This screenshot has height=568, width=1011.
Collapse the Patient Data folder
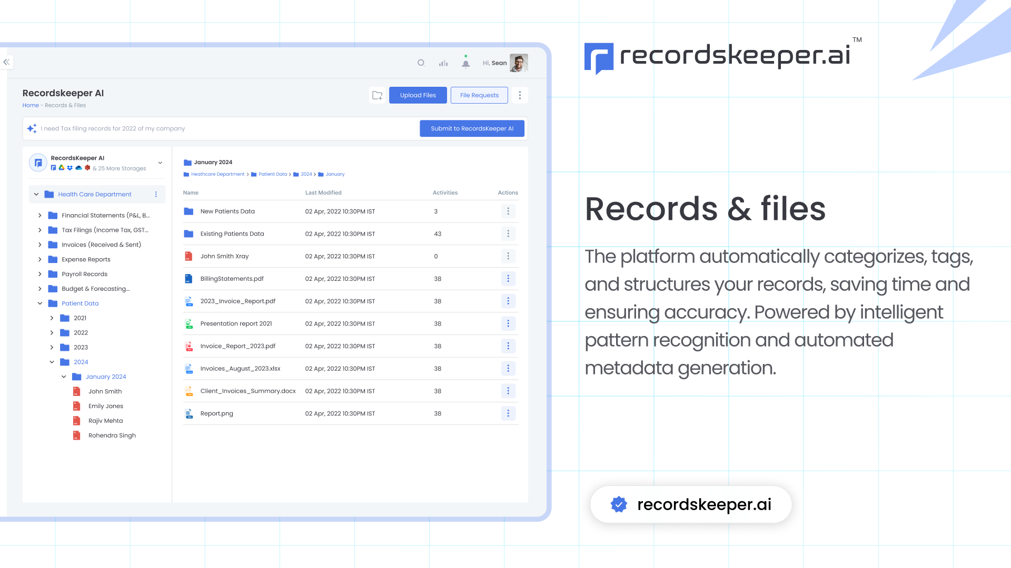coord(39,303)
